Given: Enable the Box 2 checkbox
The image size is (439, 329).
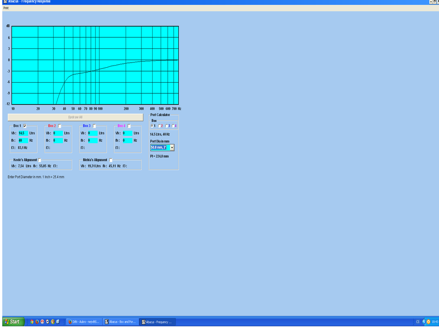Looking at the screenshot, I should 59,126.
